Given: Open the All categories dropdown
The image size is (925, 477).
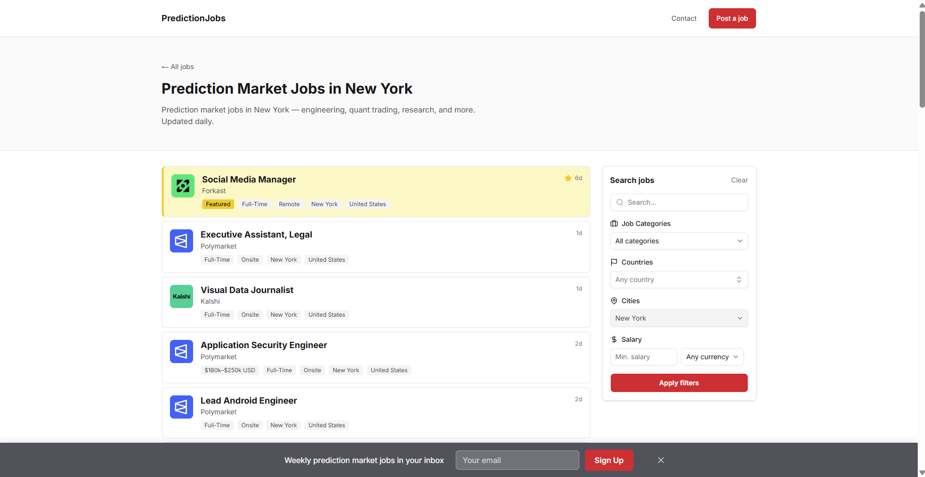Looking at the screenshot, I should [x=679, y=241].
